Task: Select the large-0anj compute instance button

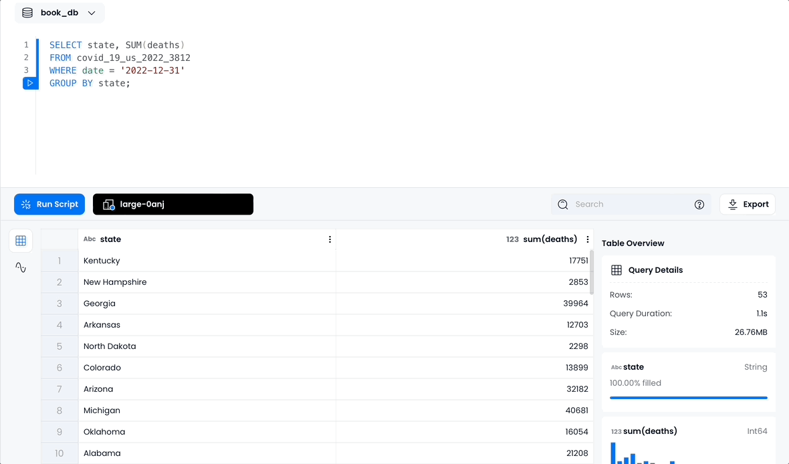Action: click(x=173, y=205)
